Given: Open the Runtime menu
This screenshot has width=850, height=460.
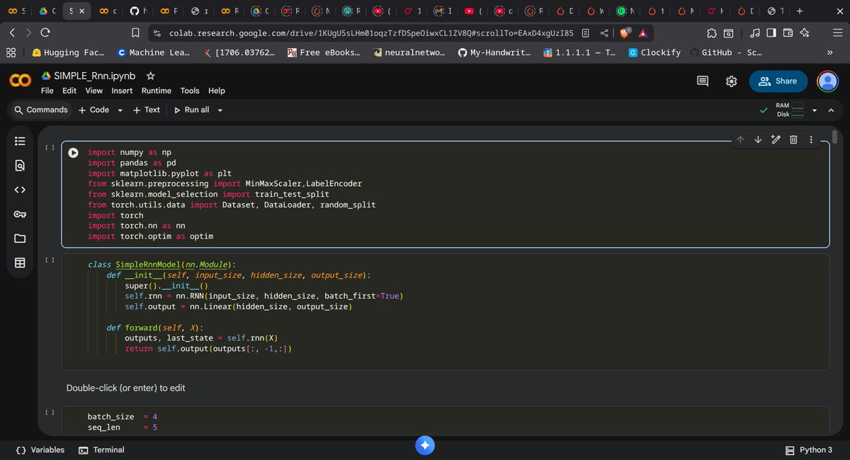Looking at the screenshot, I should (156, 91).
